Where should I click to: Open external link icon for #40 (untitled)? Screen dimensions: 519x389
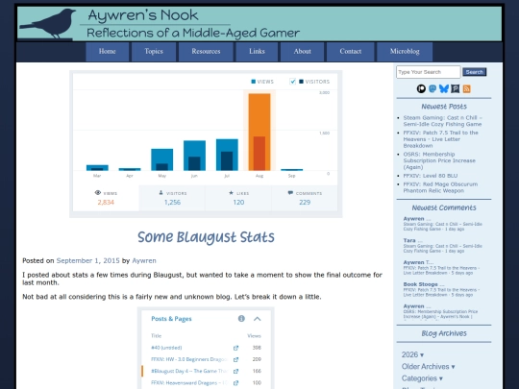pyautogui.click(x=235, y=348)
